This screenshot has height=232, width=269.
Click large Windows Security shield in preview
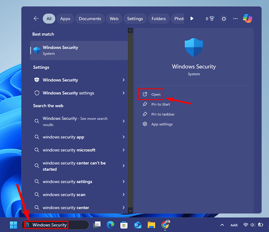click(x=194, y=47)
